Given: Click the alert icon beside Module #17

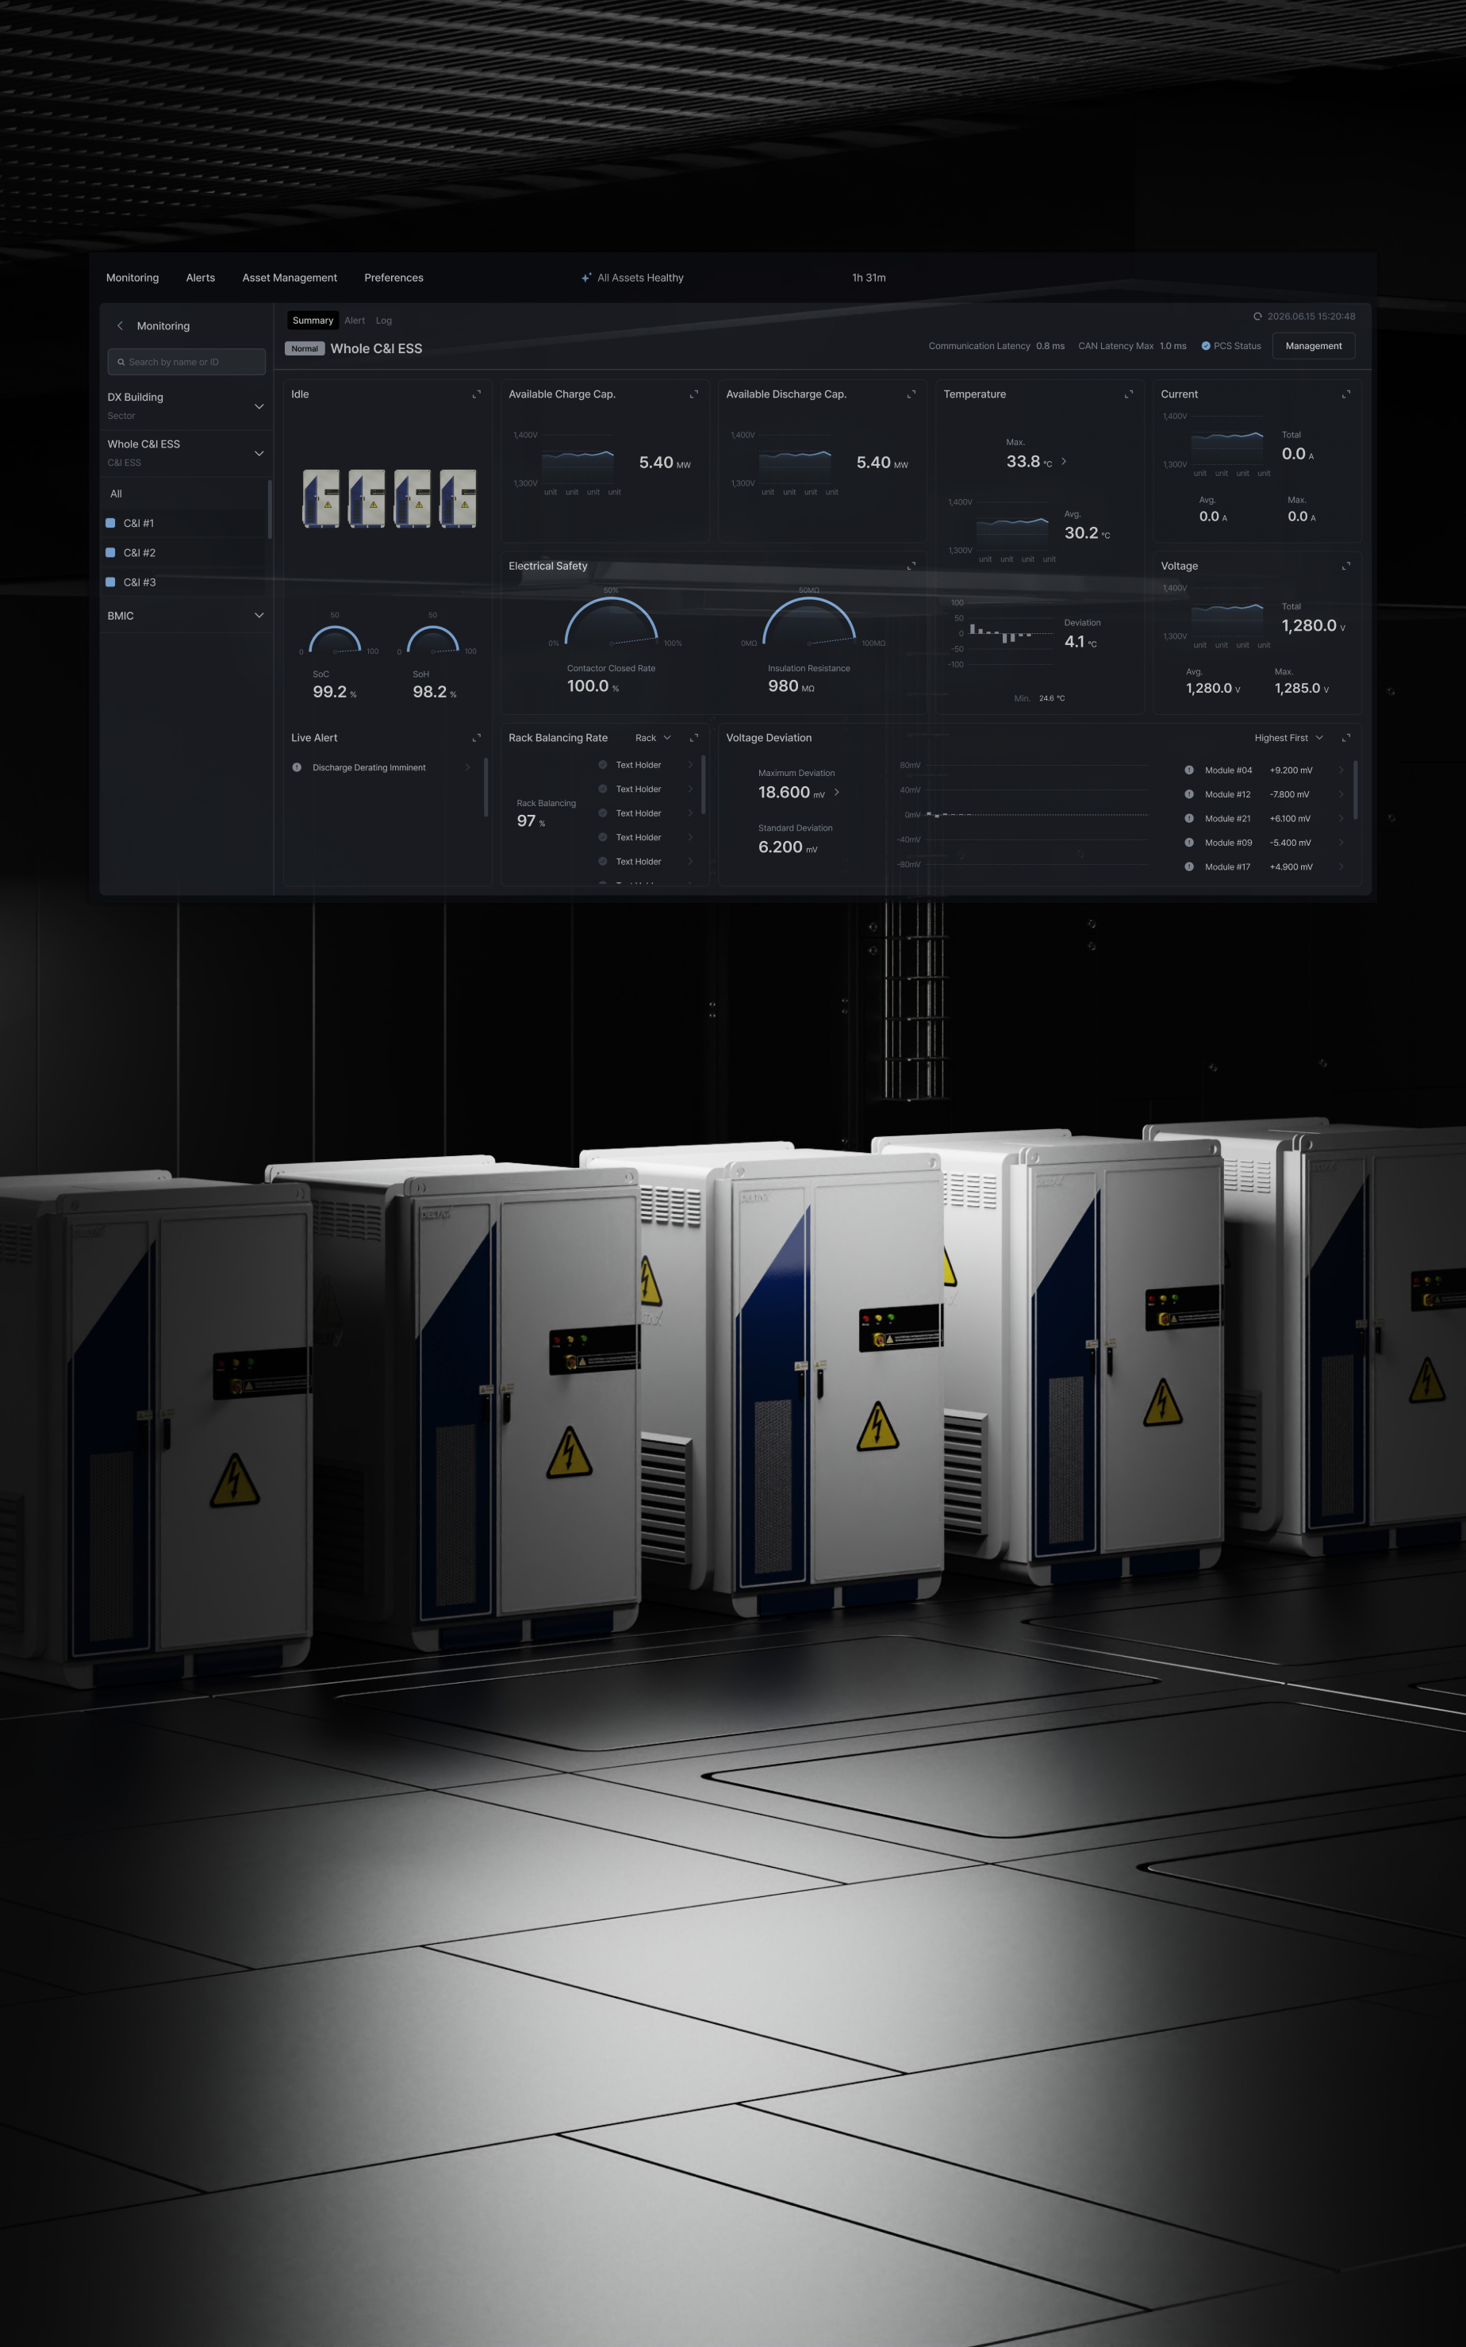Looking at the screenshot, I should pos(1188,867).
